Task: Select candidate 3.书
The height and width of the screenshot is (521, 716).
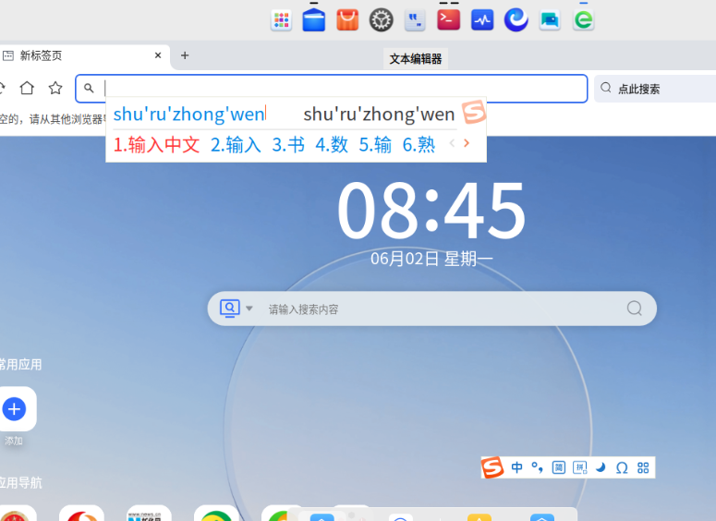Action: click(288, 145)
